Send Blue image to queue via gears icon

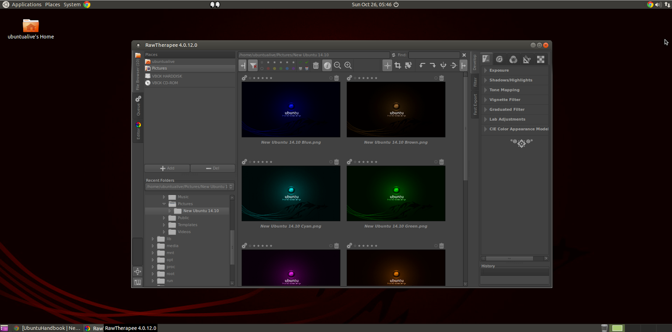point(244,78)
